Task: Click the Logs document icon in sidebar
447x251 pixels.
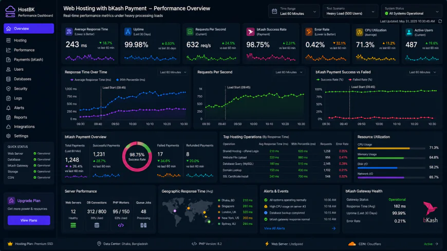Action: [9, 98]
